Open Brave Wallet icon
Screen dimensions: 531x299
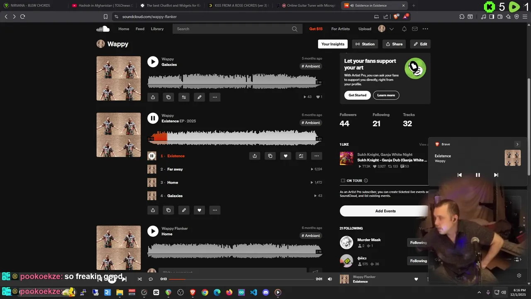point(500,17)
